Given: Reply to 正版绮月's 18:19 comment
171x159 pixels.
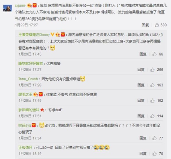Looking at the screenshot, I should coord(143,154).
